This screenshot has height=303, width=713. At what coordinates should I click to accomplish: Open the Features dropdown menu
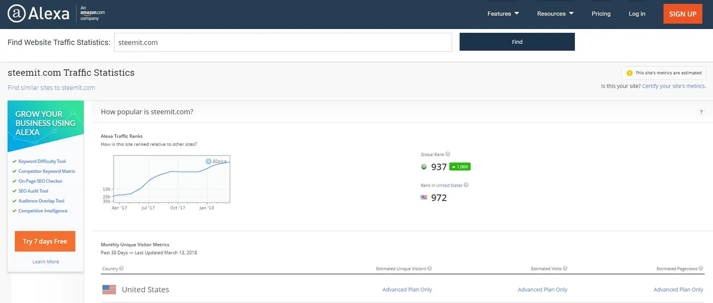coord(503,14)
